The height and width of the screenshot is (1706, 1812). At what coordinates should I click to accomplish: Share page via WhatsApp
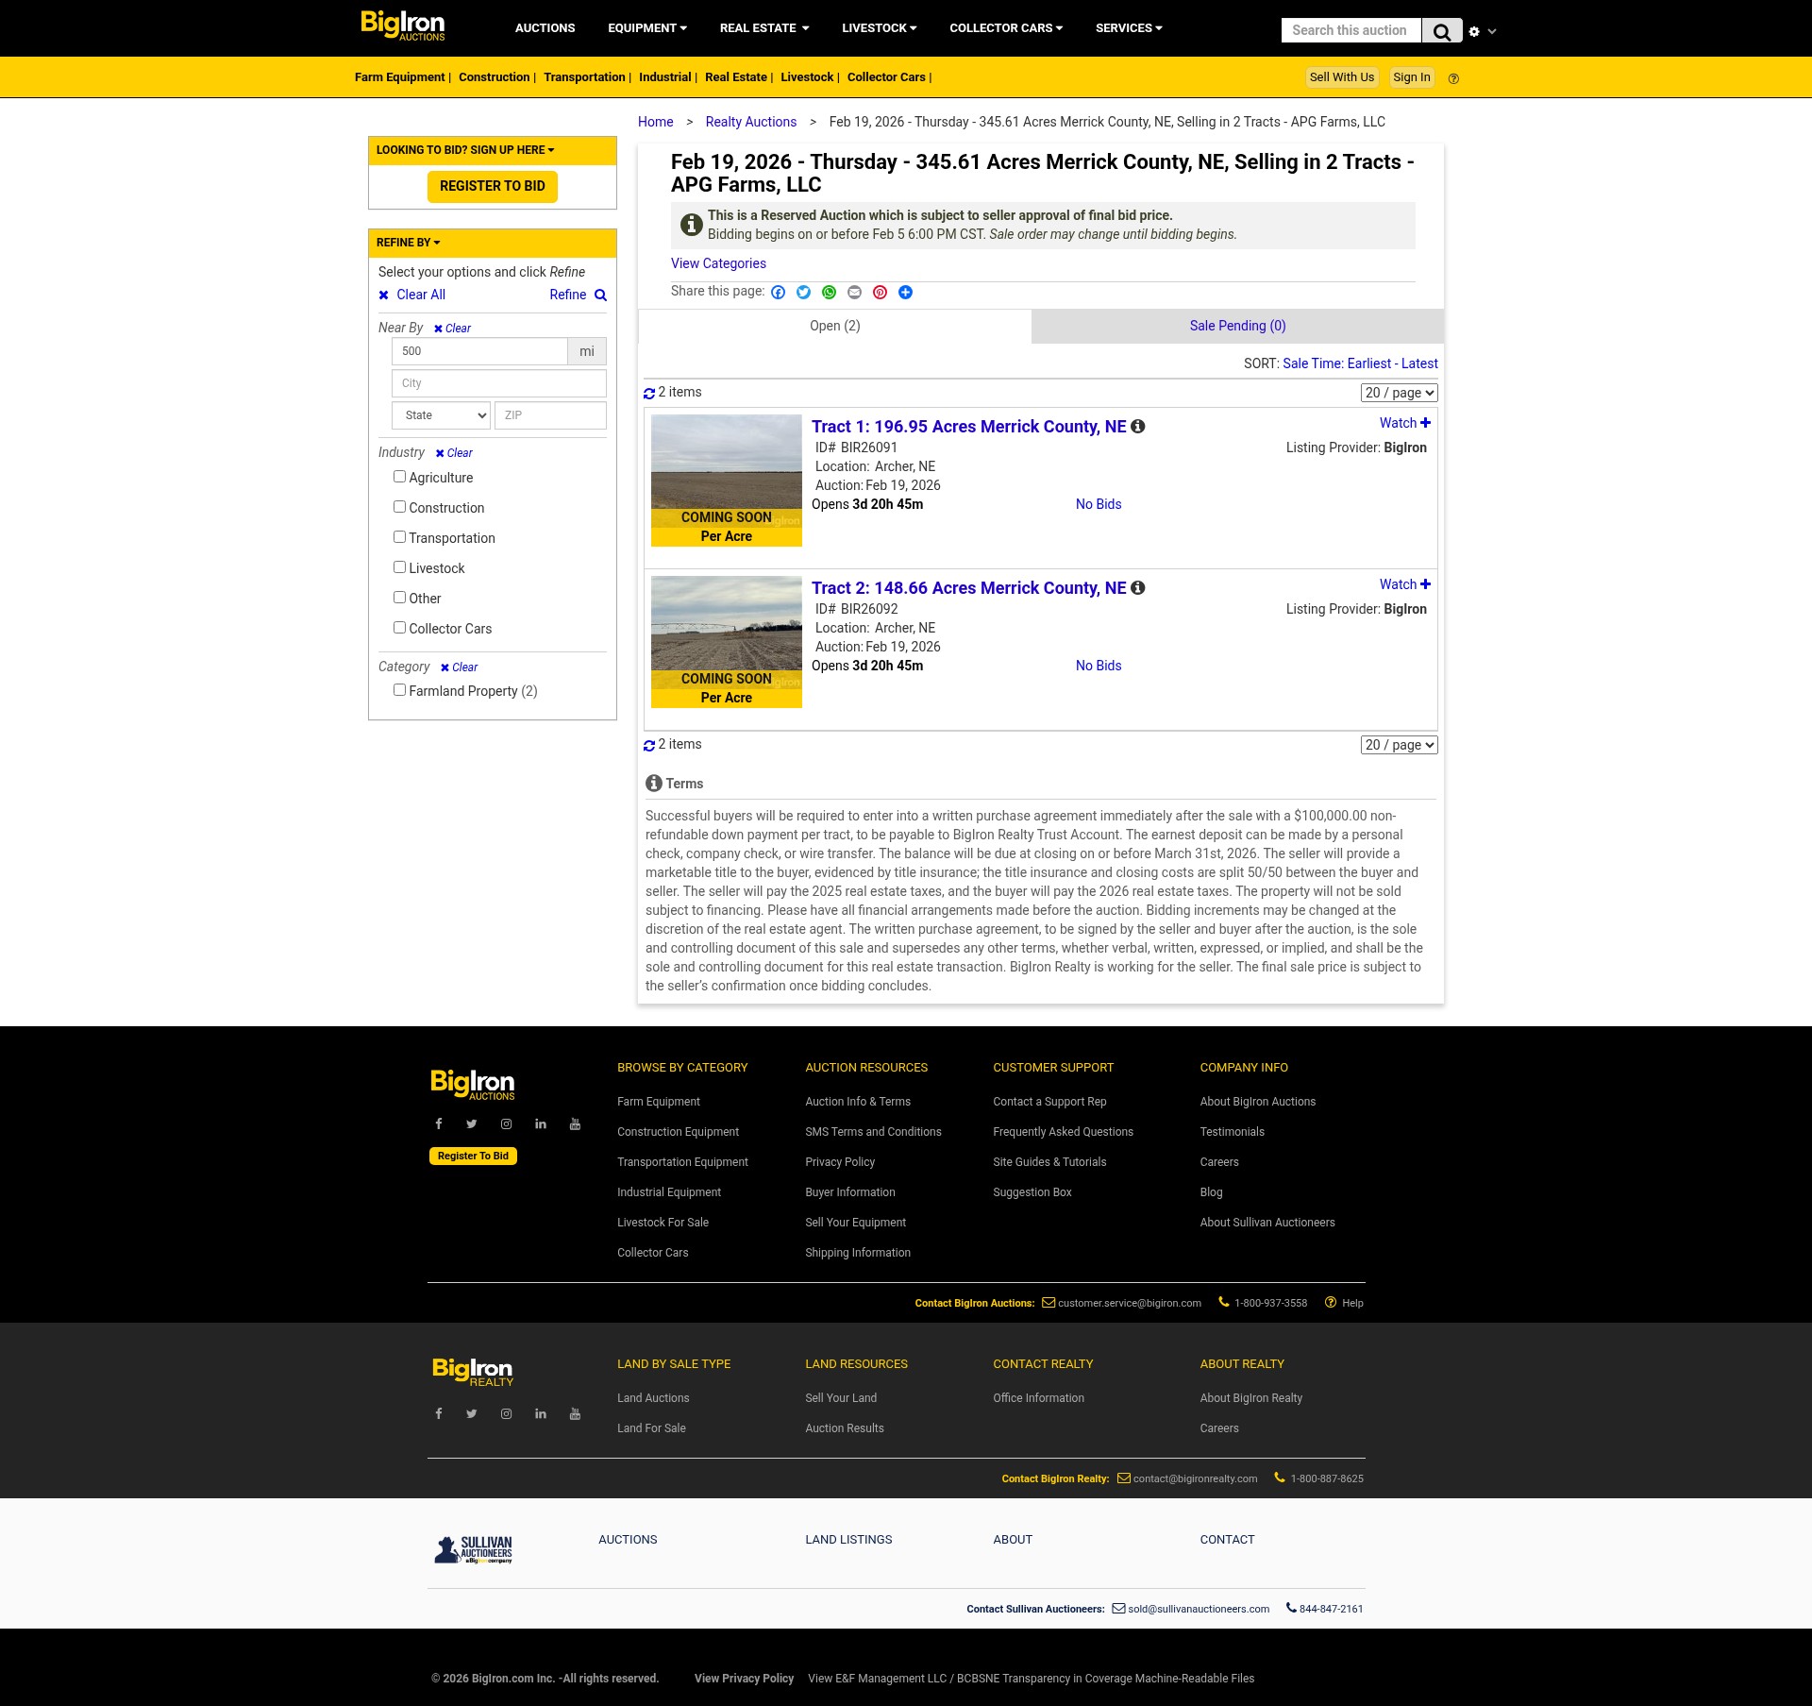tap(829, 293)
